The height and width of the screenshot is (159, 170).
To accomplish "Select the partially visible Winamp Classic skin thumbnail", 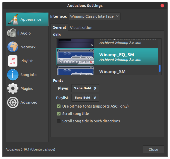I will click(x=76, y=43).
